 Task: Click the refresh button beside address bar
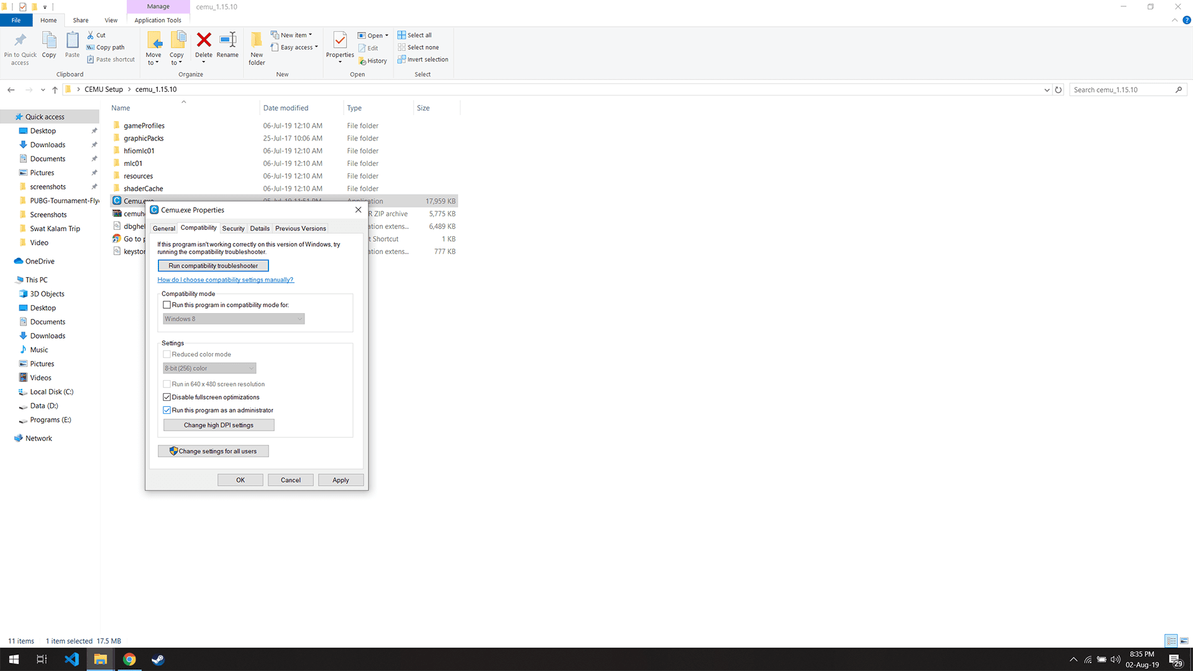[1058, 90]
